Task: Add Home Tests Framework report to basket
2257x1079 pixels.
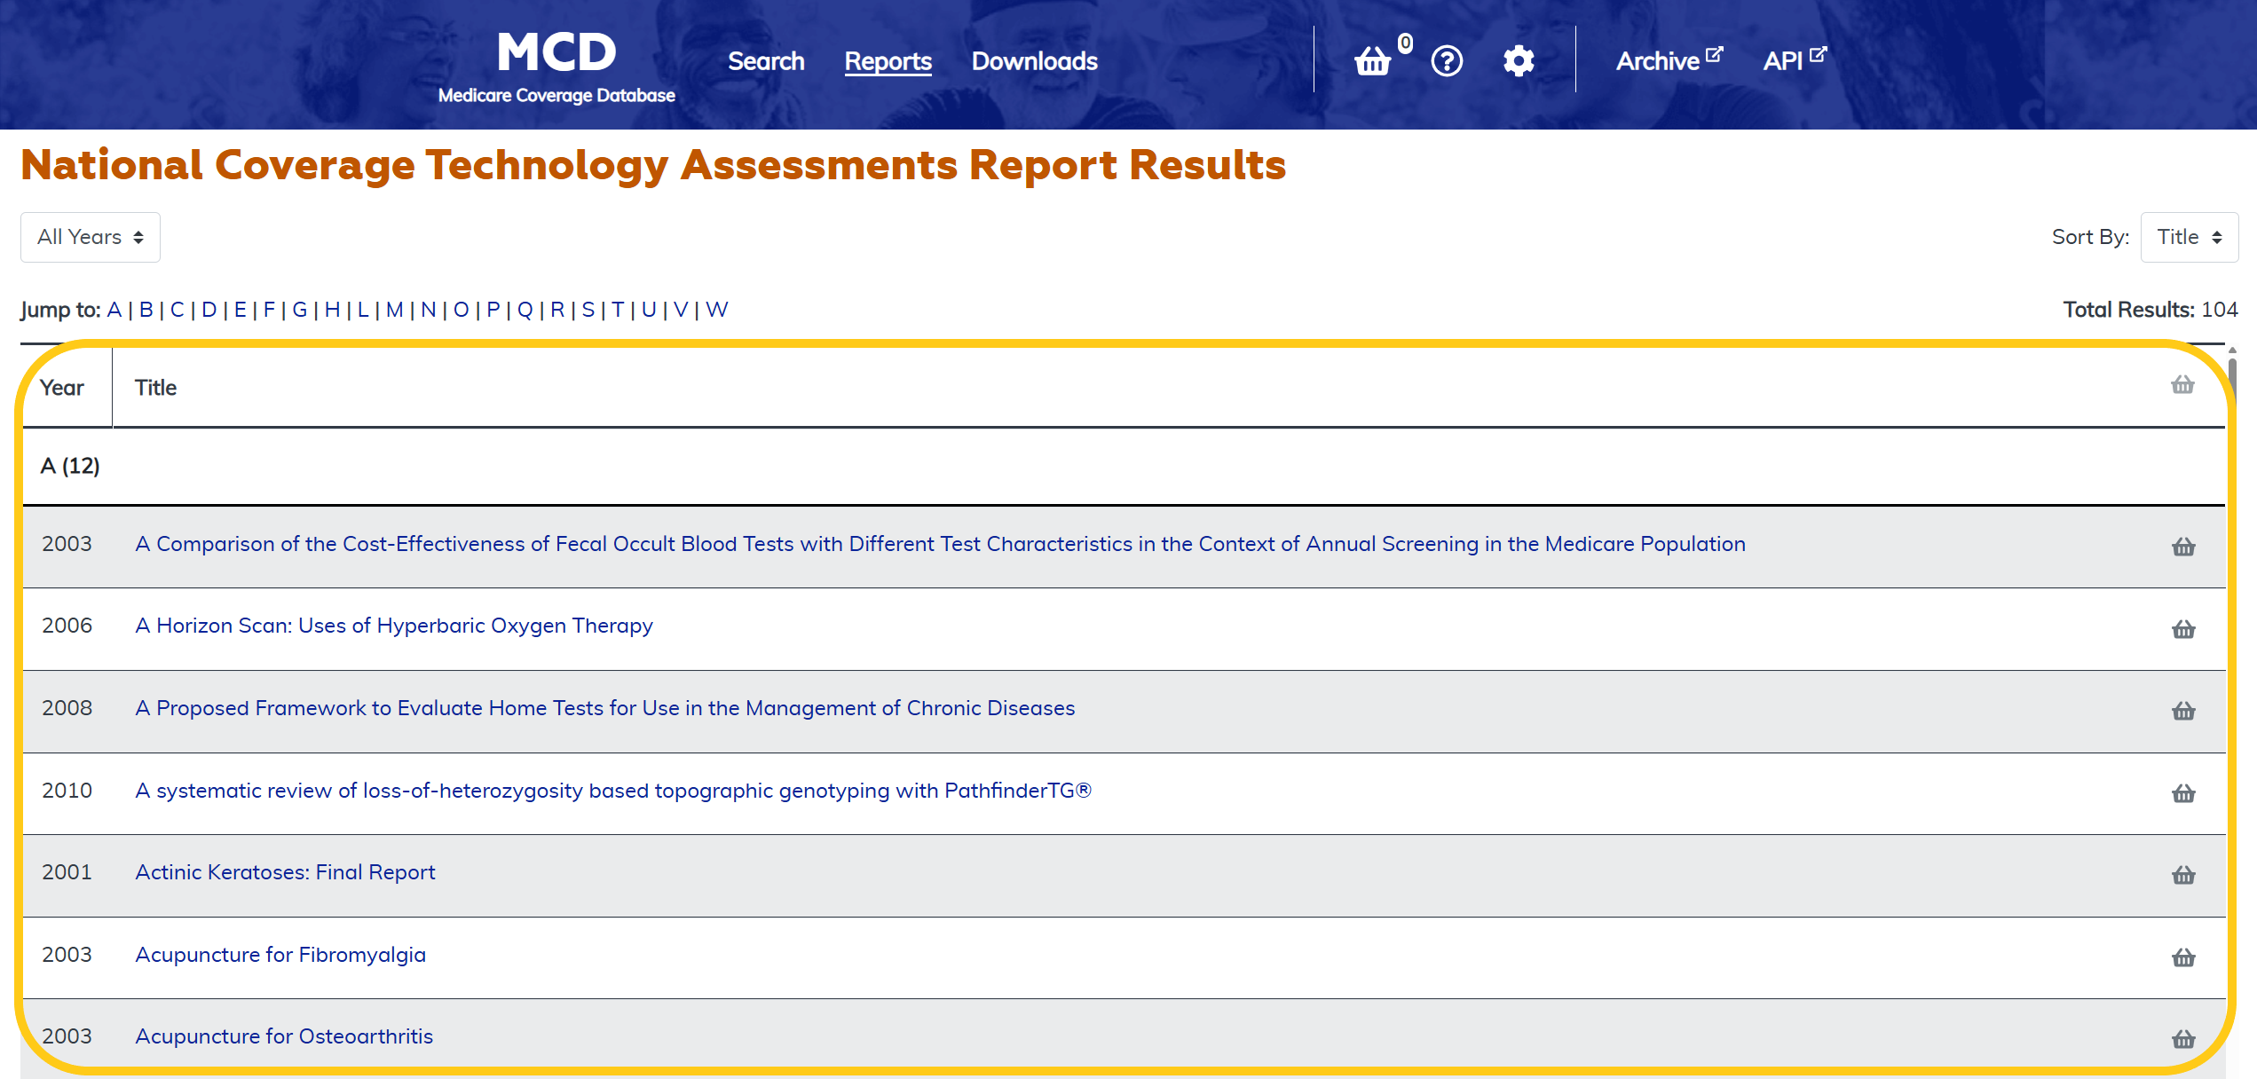Action: click(2183, 711)
